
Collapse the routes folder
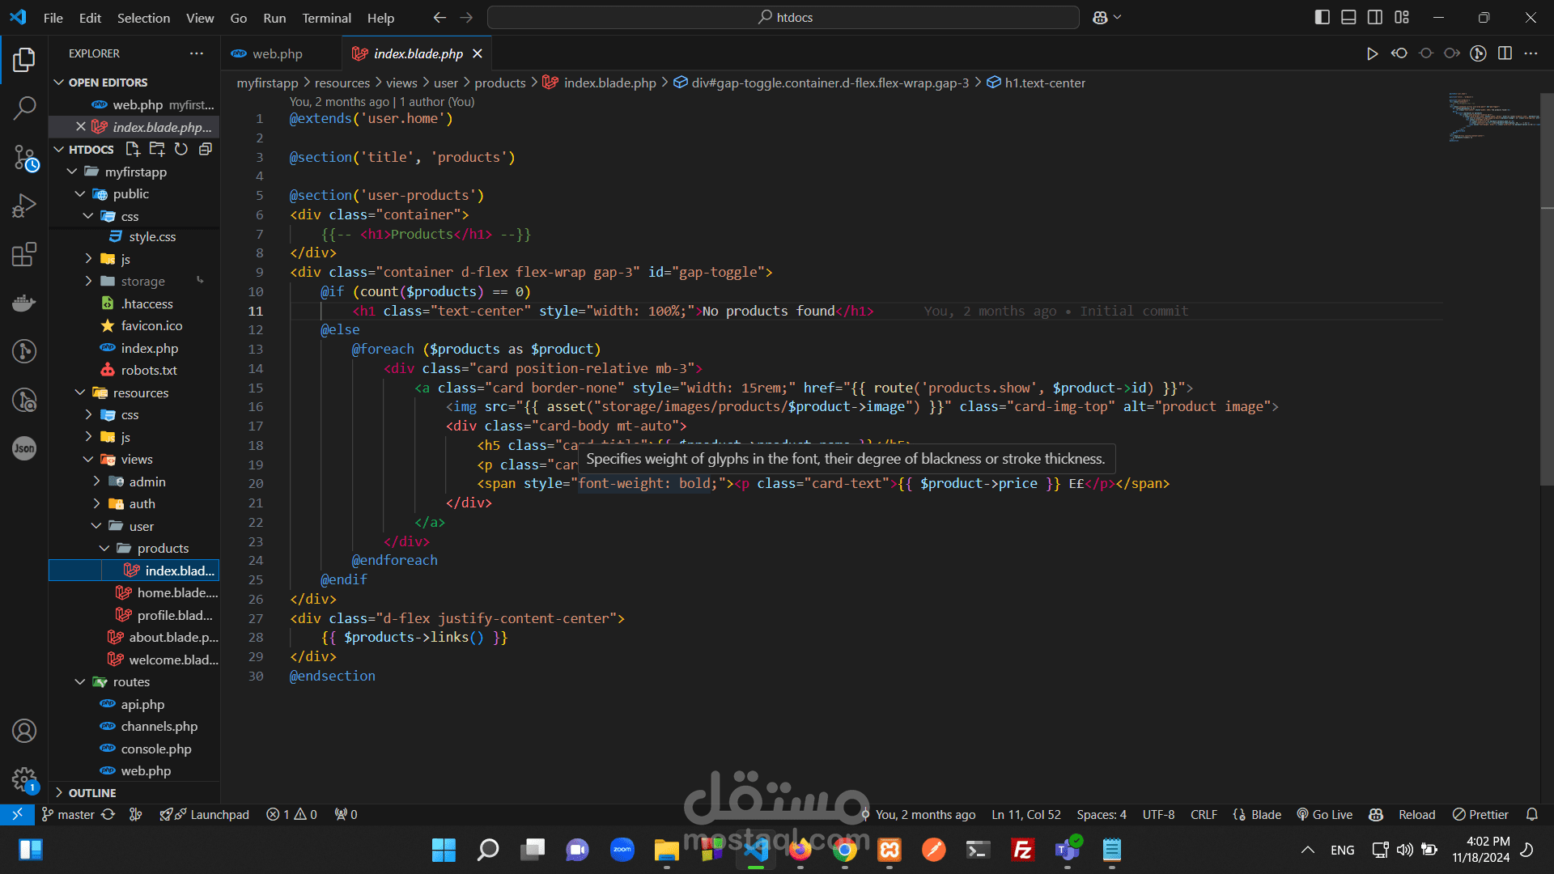pyautogui.click(x=130, y=682)
